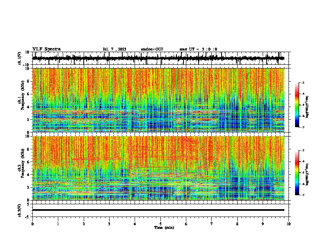Click the ch.2 spectrogram "2" kHz tick label
325x251 pixels.
[28, 187]
